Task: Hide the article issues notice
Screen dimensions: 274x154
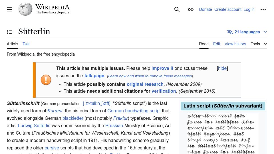Action: 222,68
